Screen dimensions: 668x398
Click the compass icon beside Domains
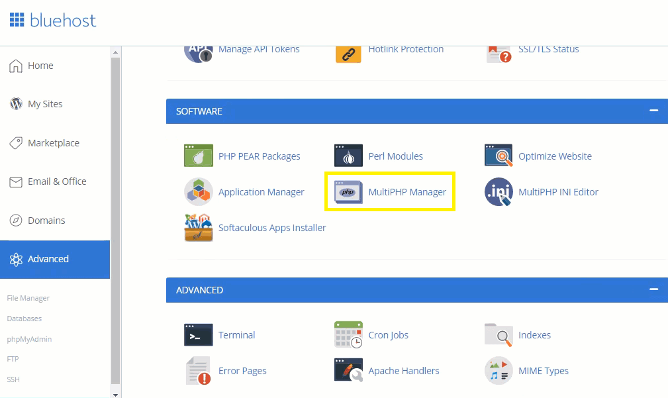[16, 221]
